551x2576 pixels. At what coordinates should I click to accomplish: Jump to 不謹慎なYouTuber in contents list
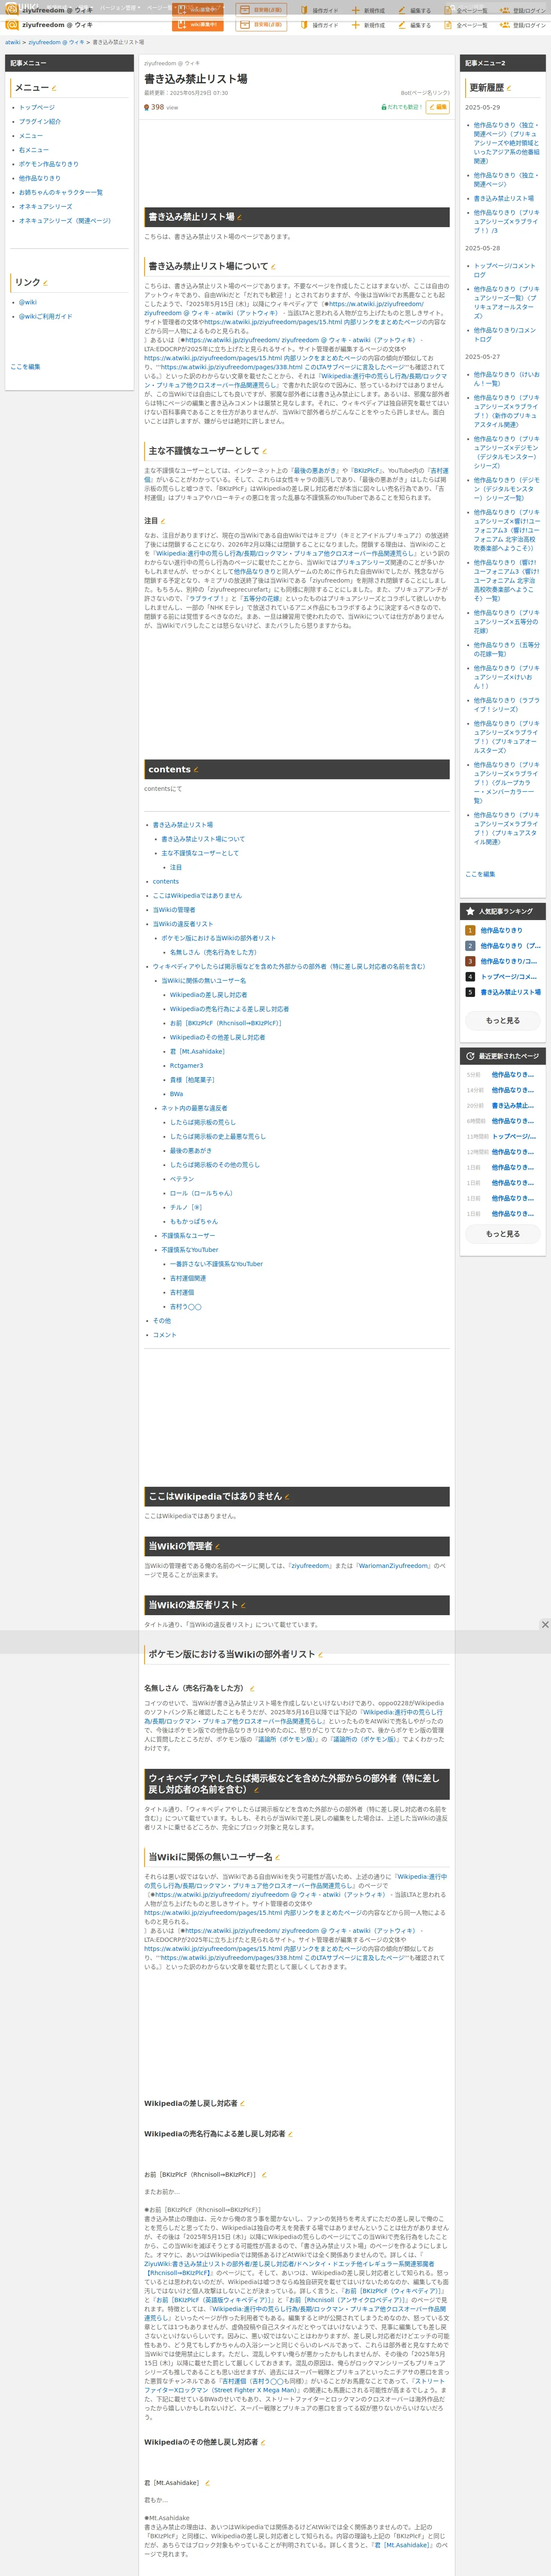click(190, 1250)
